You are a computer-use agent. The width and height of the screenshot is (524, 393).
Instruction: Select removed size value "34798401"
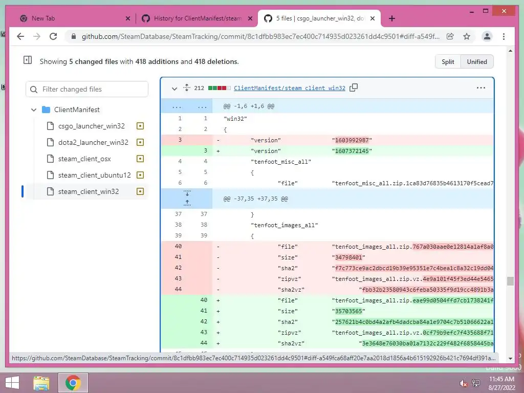click(x=348, y=257)
